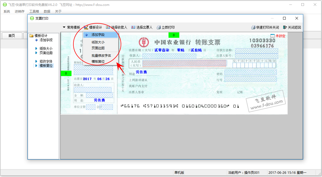Open the 系统 menu
The image size is (322, 177).
[x=7, y=12]
